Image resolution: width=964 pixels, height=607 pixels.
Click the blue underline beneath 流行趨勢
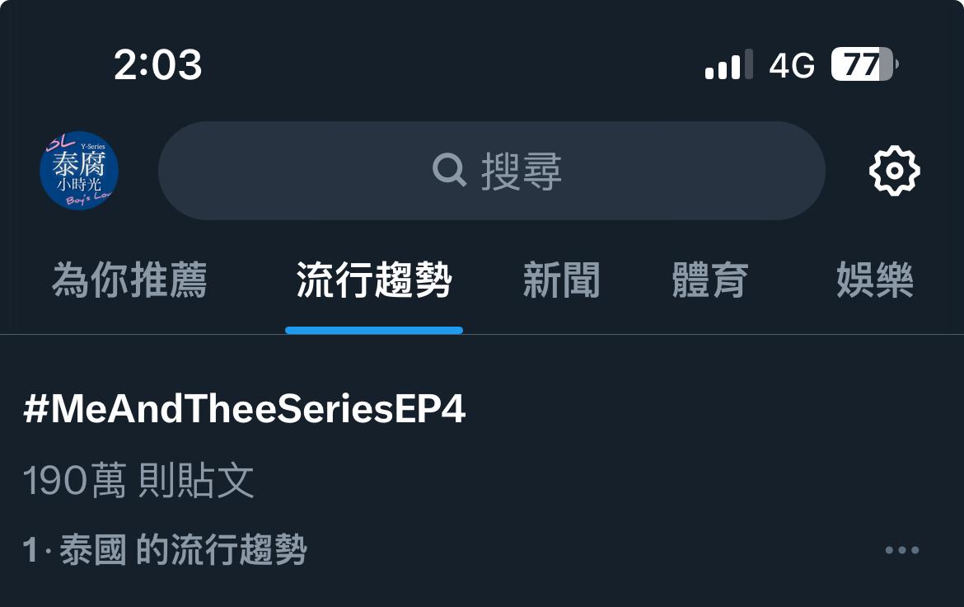[x=374, y=331]
